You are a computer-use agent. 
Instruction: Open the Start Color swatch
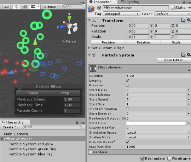156,123
